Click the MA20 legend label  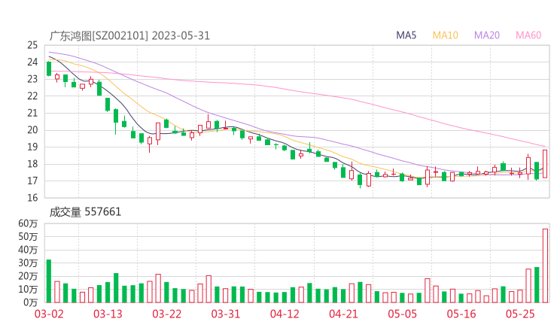tap(487, 35)
